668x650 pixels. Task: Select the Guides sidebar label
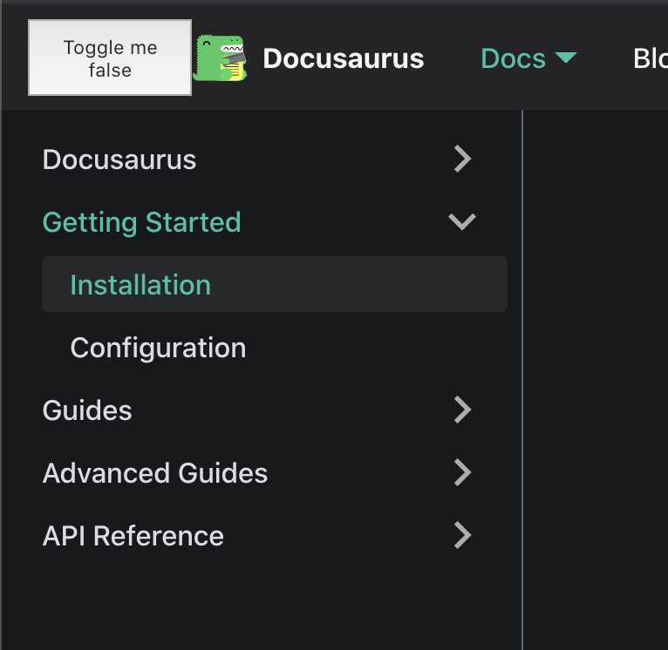pos(87,410)
